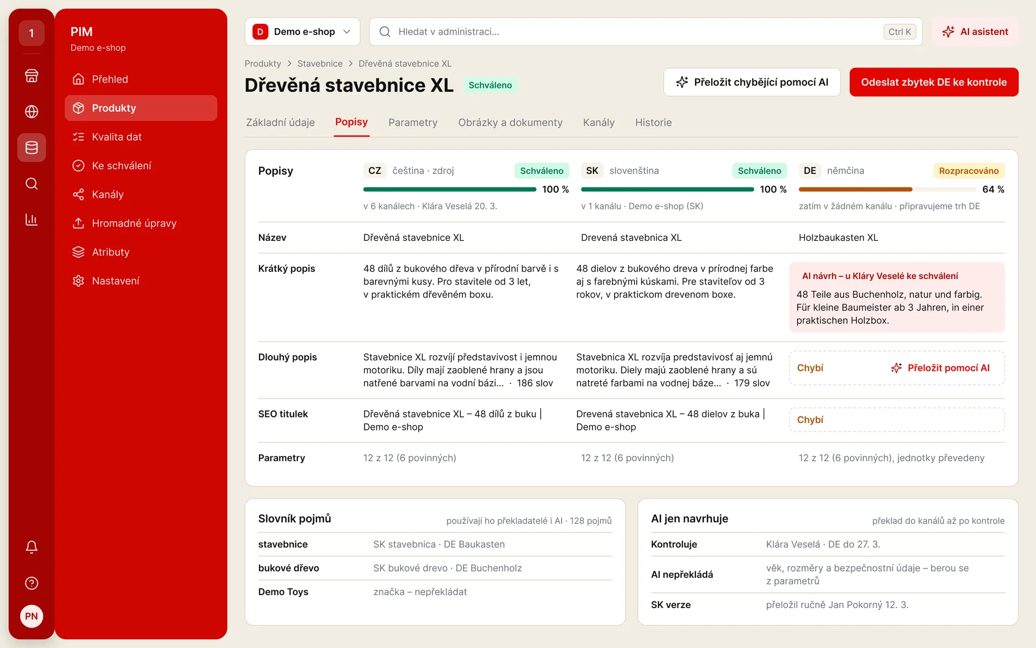Click the Schváleno badge next to product title
The height and width of the screenshot is (648, 1036).
tap(490, 85)
